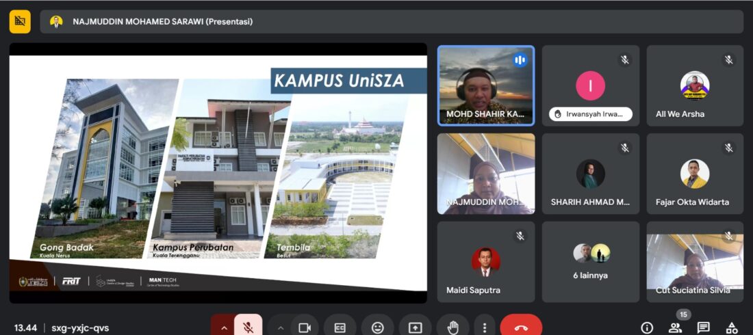The height and width of the screenshot is (335, 753).
Task: Open meeting details info icon
Action: coord(647,327)
